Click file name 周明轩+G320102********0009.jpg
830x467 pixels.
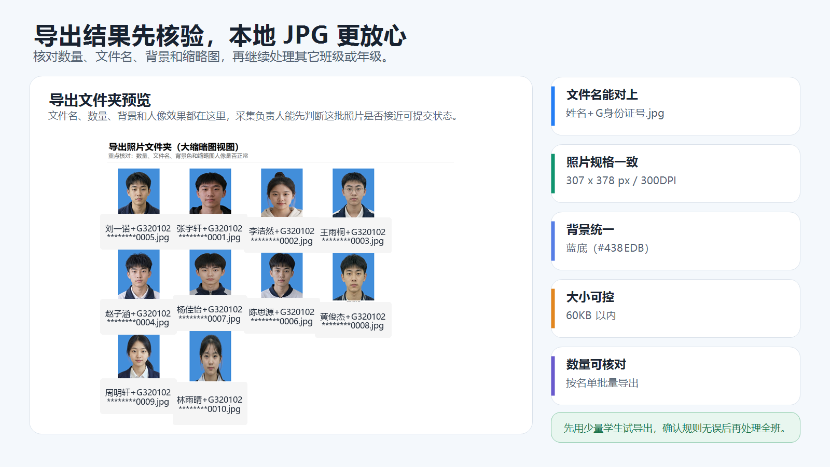(x=138, y=397)
